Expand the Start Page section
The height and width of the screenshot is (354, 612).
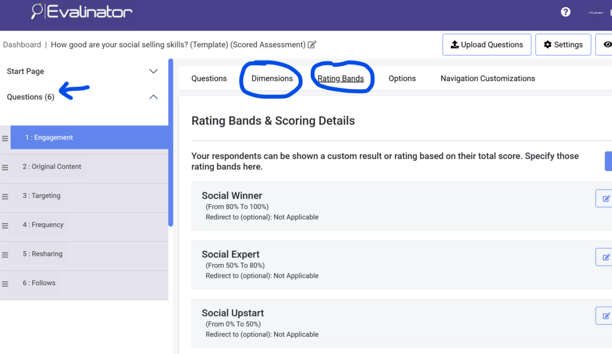[x=153, y=71]
